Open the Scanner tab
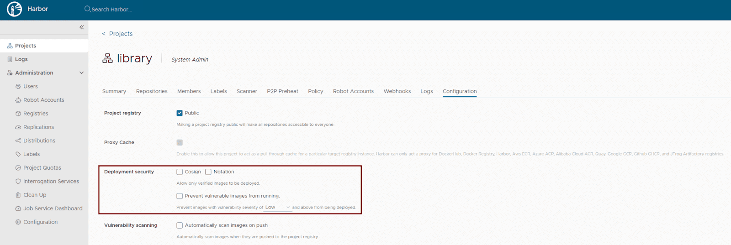This screenshot has width=731, height=245. 247,91
